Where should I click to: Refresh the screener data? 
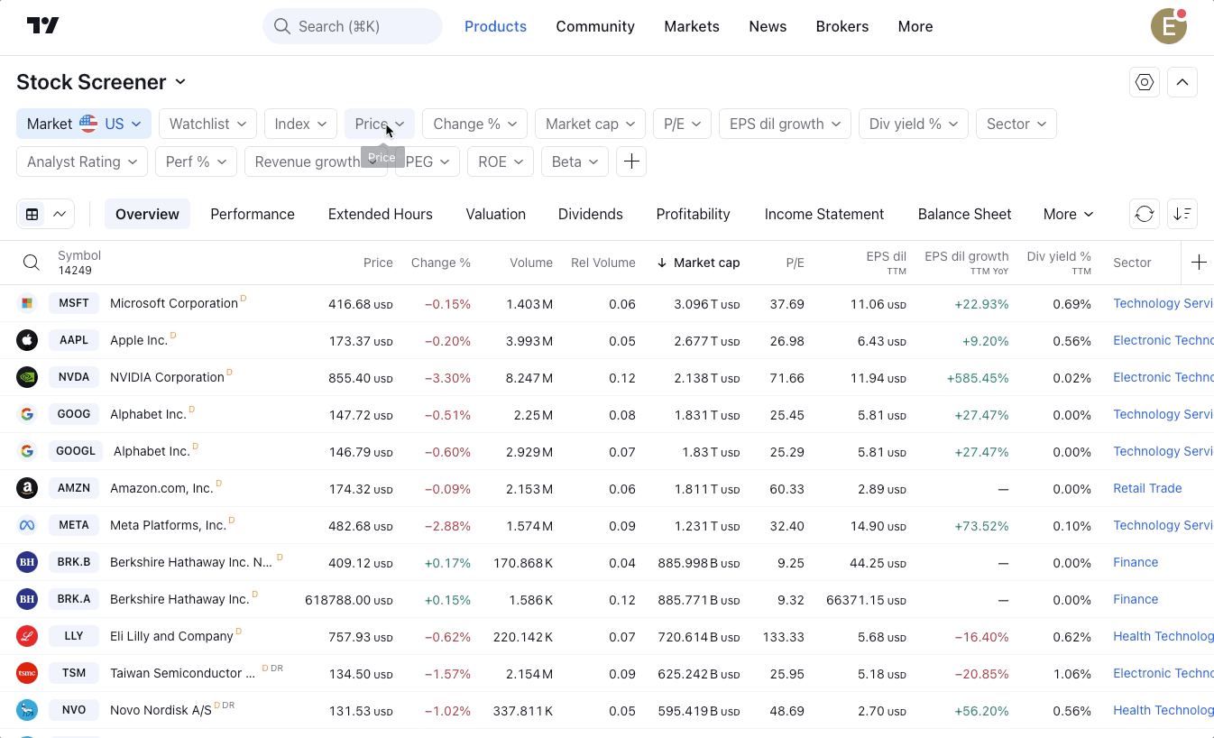(1145, 214)
